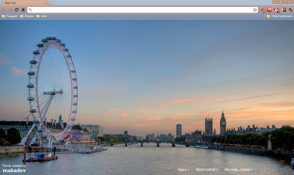Expand the Most visited menu
294x175 pixels.
click(x=207, y=169)
